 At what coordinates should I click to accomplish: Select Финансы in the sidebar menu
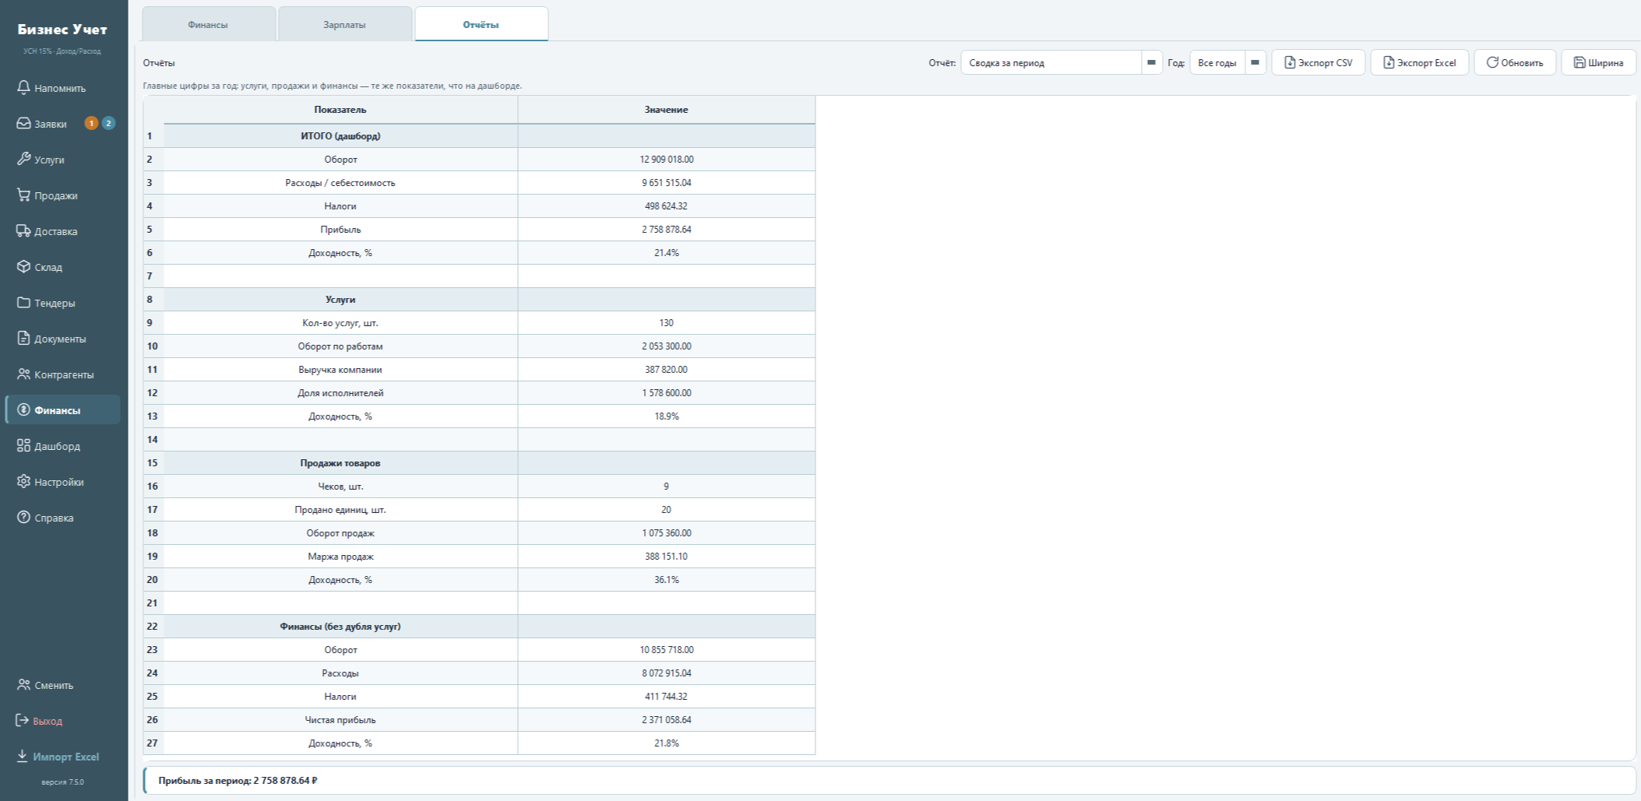pyautogui.click(x=63, y=409)
